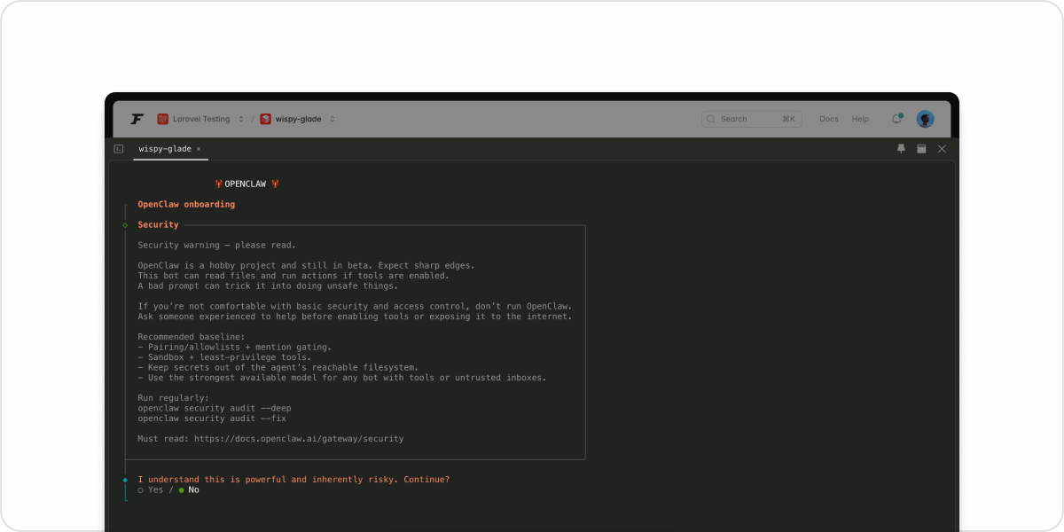Click the terminal panel icon

pos(119,149)
